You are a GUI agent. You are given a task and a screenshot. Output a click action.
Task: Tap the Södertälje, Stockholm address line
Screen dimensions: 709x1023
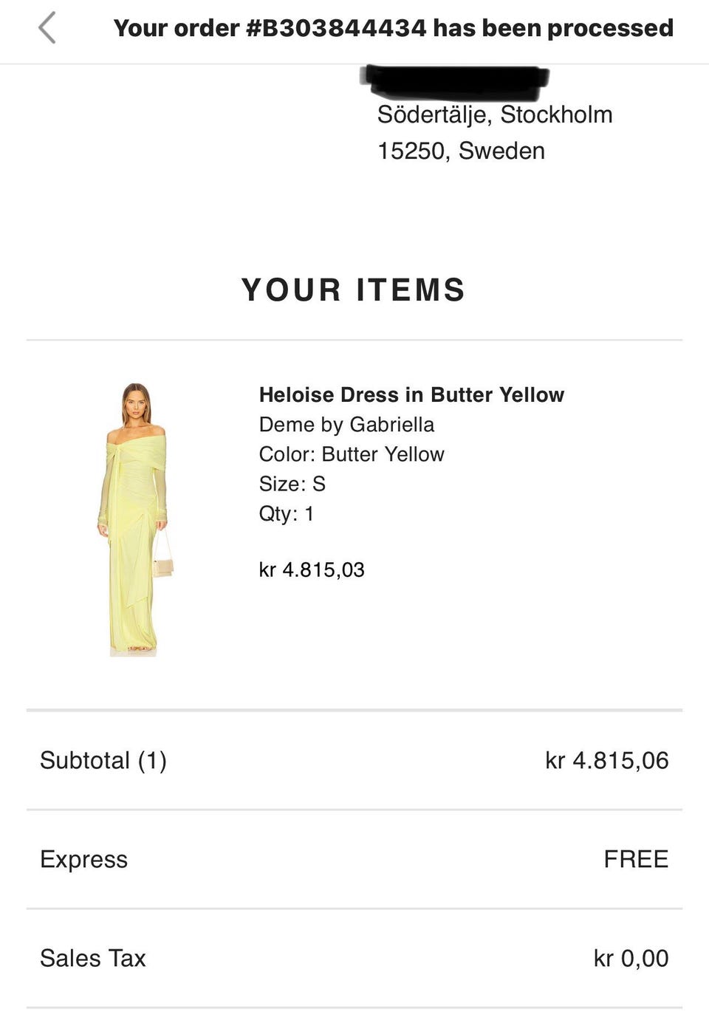(x=495, y=114)
